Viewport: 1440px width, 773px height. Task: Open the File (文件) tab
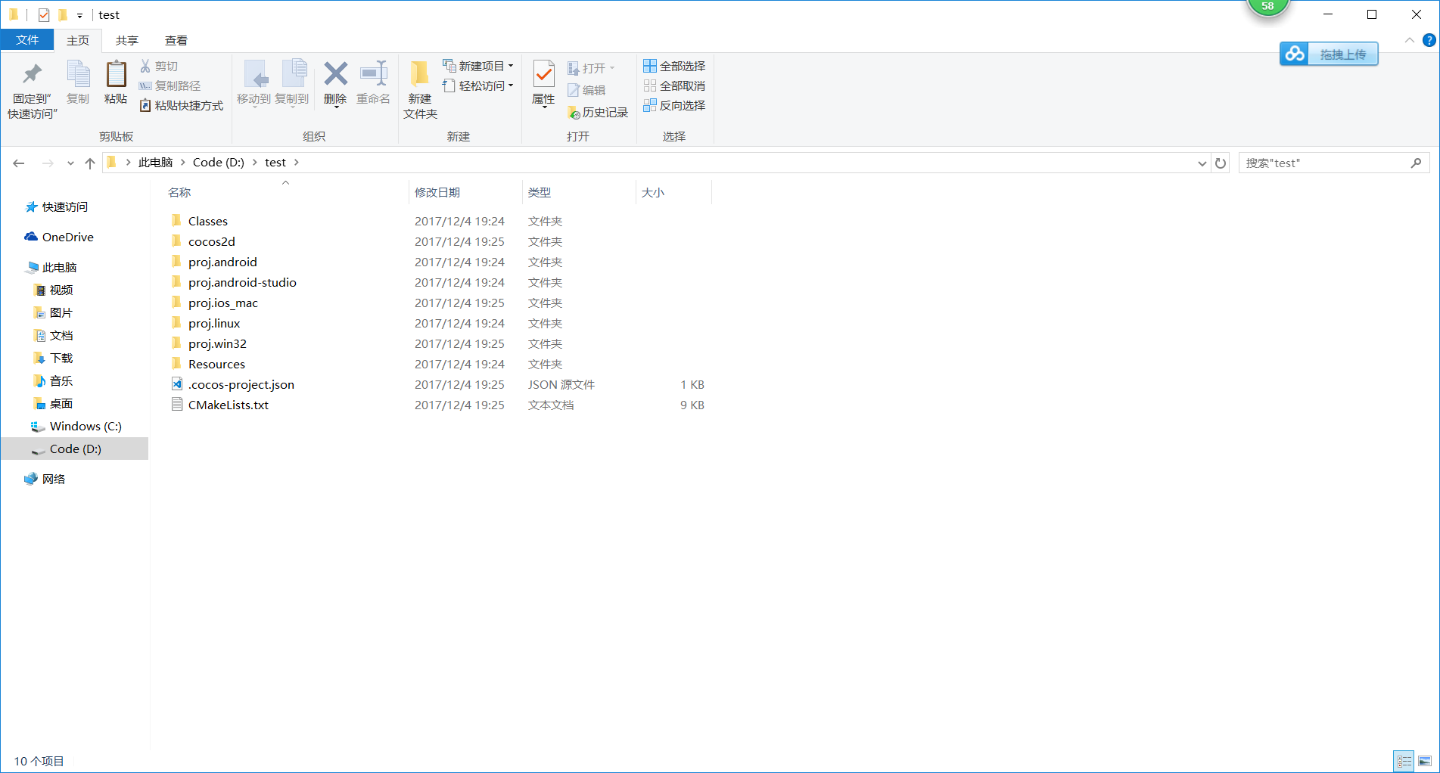tap(27, 40)
